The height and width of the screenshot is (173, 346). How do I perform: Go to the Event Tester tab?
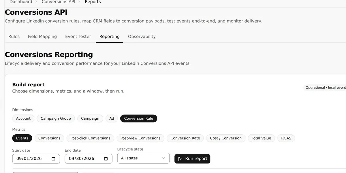pos(78,37)
